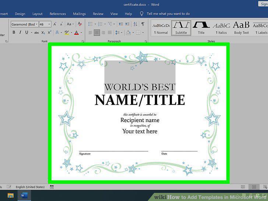Image resolution: width=268 pixels, height=201 pixels.
Task: Apply the Normal style
Action: (161, 28)
